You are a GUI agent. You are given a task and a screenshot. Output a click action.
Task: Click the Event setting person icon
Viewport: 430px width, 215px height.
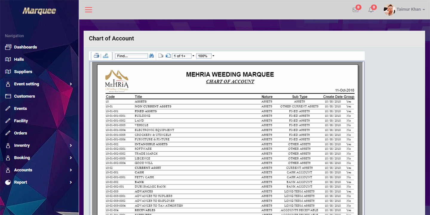[8, 84]
